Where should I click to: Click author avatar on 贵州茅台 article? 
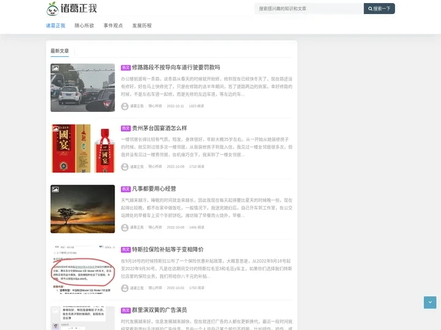click(x=124, y=167)
